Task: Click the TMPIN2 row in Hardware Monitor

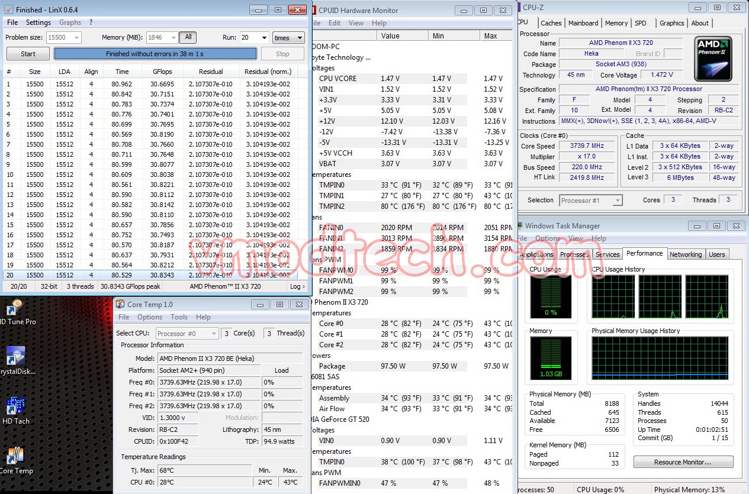Action: click(x=412, y=206)
